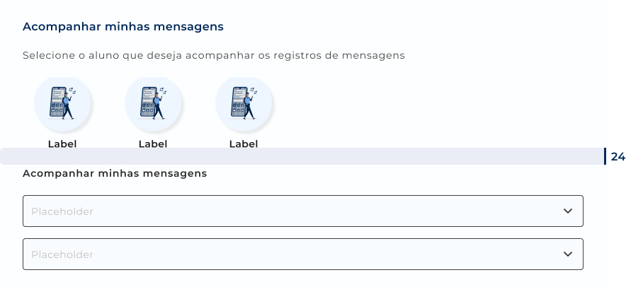Click the Placeholder text in the upper combo box
This screenshot has height=287, width=626.
[62, 211]
